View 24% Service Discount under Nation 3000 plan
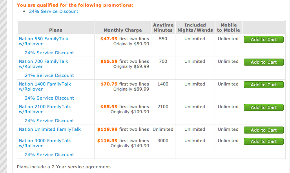The height and width of the screenshot is (173, 290). point(49,155)
